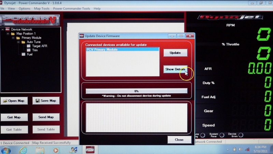Screen dimensions: 273x154
Task: Open the Power Commander Tools menu
Action: pos(72,8)
